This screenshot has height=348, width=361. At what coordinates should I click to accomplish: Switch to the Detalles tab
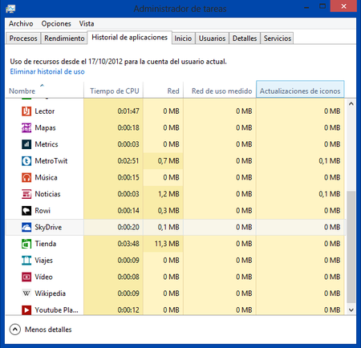point(245,38)
